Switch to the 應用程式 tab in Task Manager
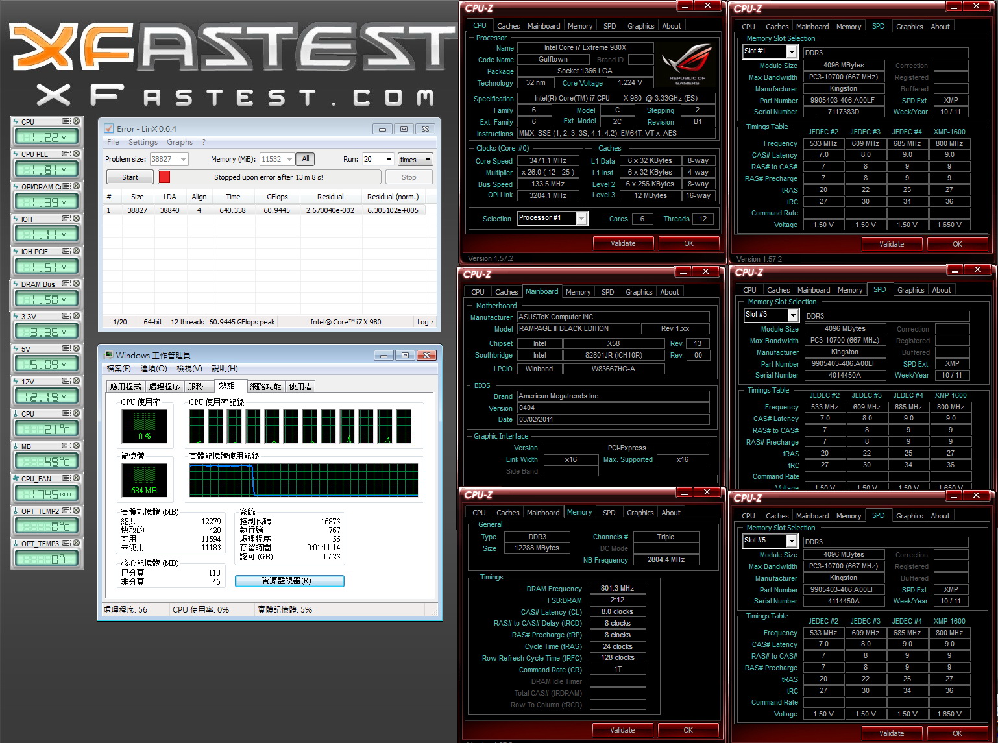This screenshot has height=743, width=998. click(125, 386)
